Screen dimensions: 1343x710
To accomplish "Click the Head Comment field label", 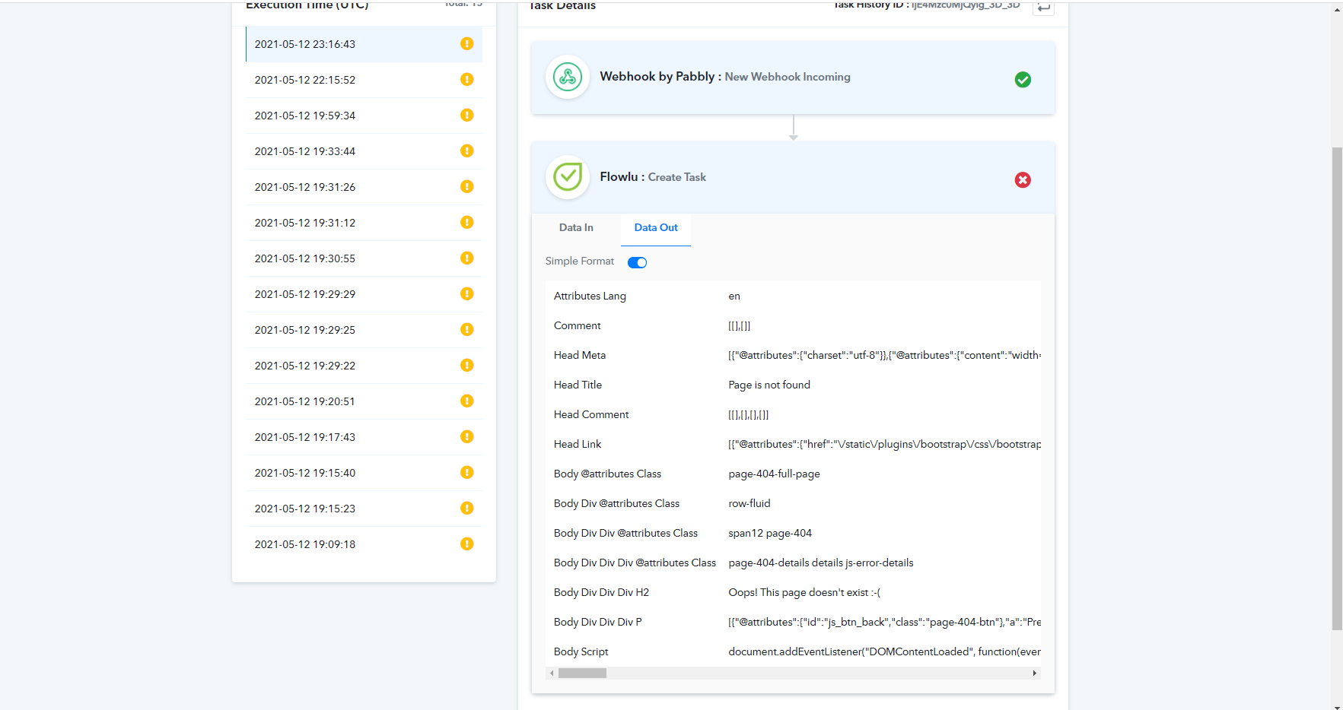I will click(591, 415).
